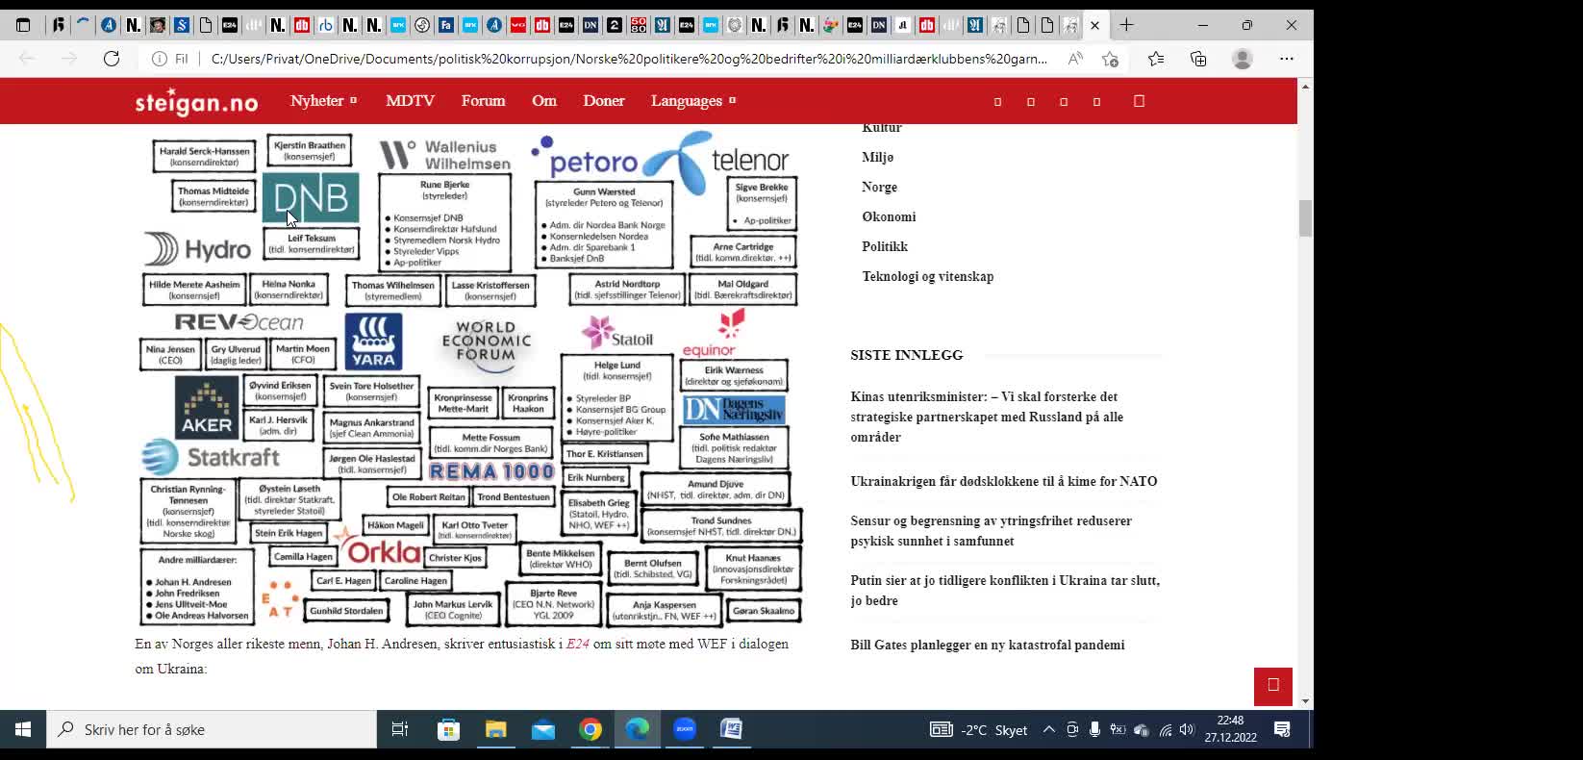Click the Read aloud icon in address bar

1075,59
